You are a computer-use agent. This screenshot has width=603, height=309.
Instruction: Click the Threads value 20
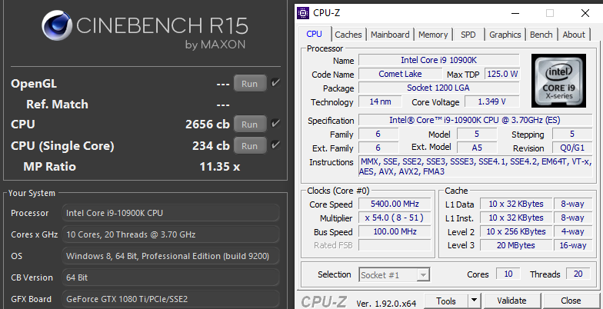coord(578,274)
